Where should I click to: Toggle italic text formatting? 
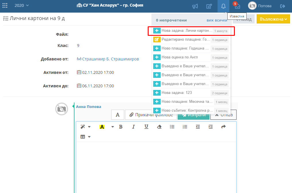coord(133,127)
